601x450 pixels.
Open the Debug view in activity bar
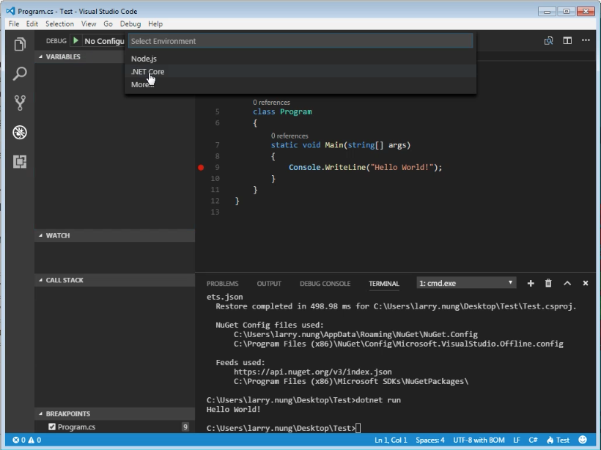tap(20, 132)
